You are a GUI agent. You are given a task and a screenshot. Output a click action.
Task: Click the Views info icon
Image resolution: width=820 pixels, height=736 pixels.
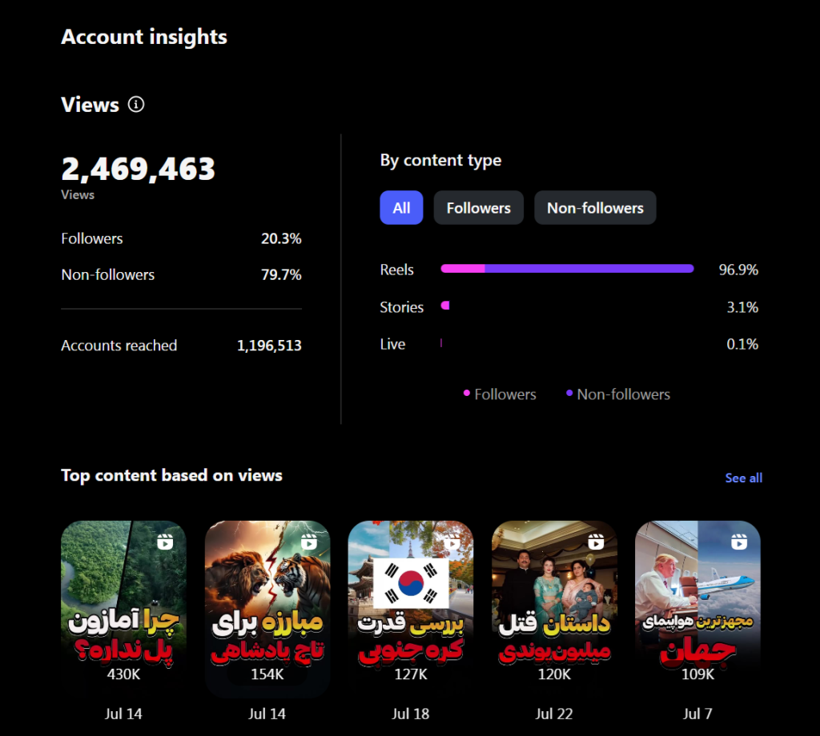point(136,104)
